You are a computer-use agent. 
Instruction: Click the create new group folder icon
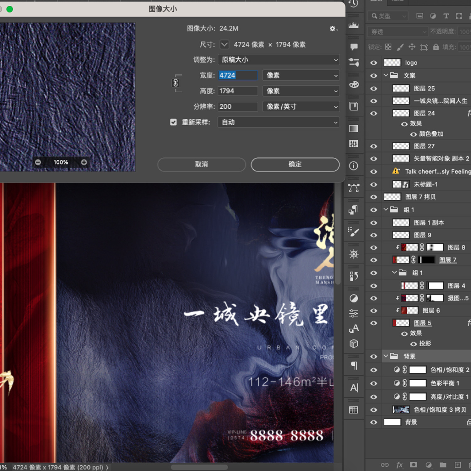[x=443, y=465]
